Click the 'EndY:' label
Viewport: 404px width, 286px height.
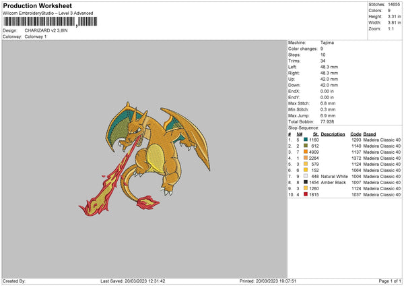point(294,97)
